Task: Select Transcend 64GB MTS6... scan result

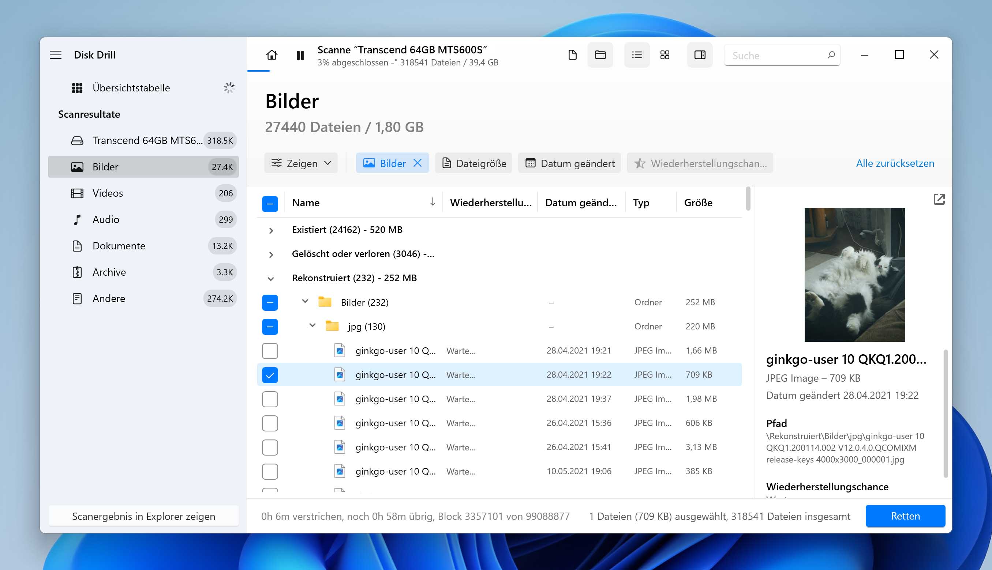Action: (x=143, y=140)
